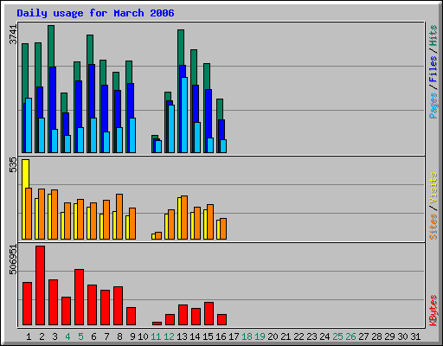The image size is (443, 346).
Task: Click day 8 on the x-axis
Action: 119,336
